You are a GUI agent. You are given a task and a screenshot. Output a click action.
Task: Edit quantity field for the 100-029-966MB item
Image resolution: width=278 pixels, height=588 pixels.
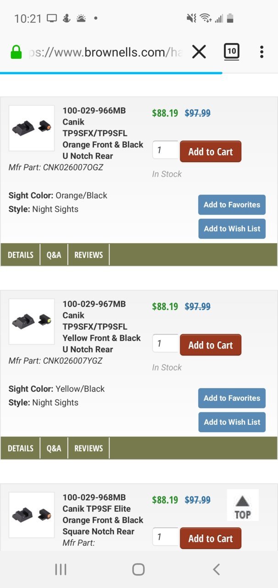(x=165, y=150)
